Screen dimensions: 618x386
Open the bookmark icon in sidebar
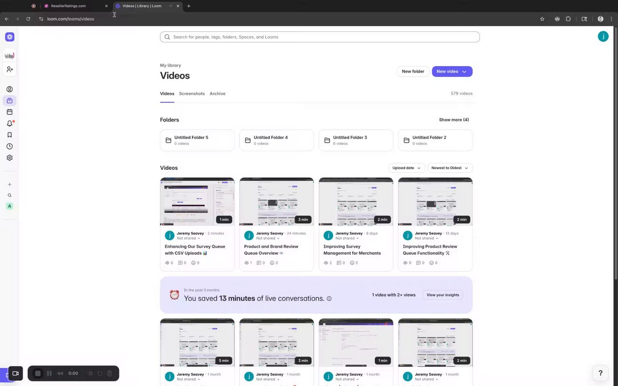(x=10, y=135)
